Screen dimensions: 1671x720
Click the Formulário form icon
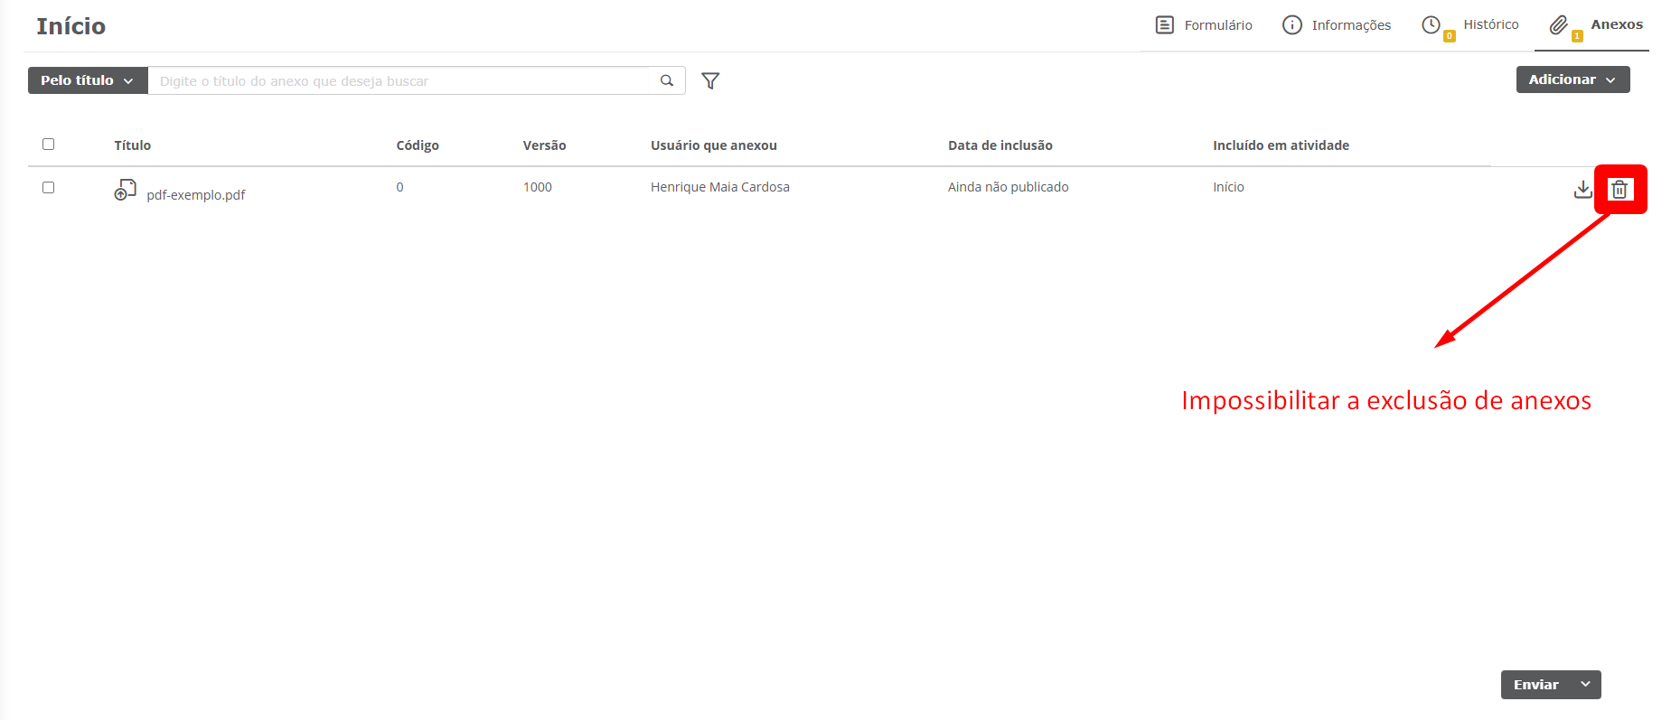click(1165, 25)
